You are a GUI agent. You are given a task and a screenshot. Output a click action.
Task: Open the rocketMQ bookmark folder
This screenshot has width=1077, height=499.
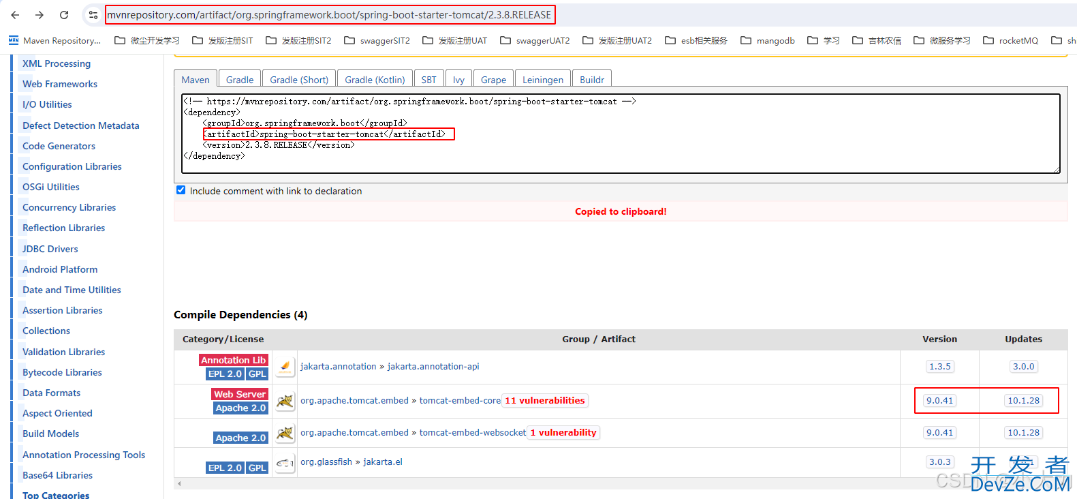(x=1011, y=40)
